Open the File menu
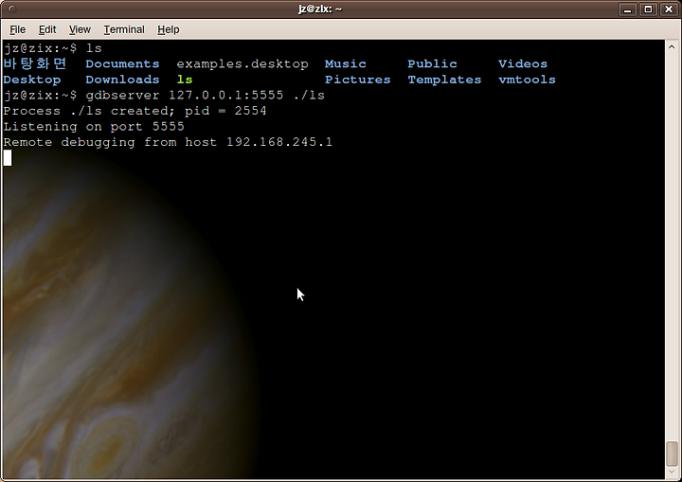The height and width of the screenshot is (482, 682). [17, 29]
